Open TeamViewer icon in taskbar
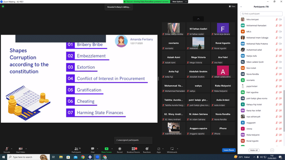The image size is (285, 160). (x=90, y=157)
